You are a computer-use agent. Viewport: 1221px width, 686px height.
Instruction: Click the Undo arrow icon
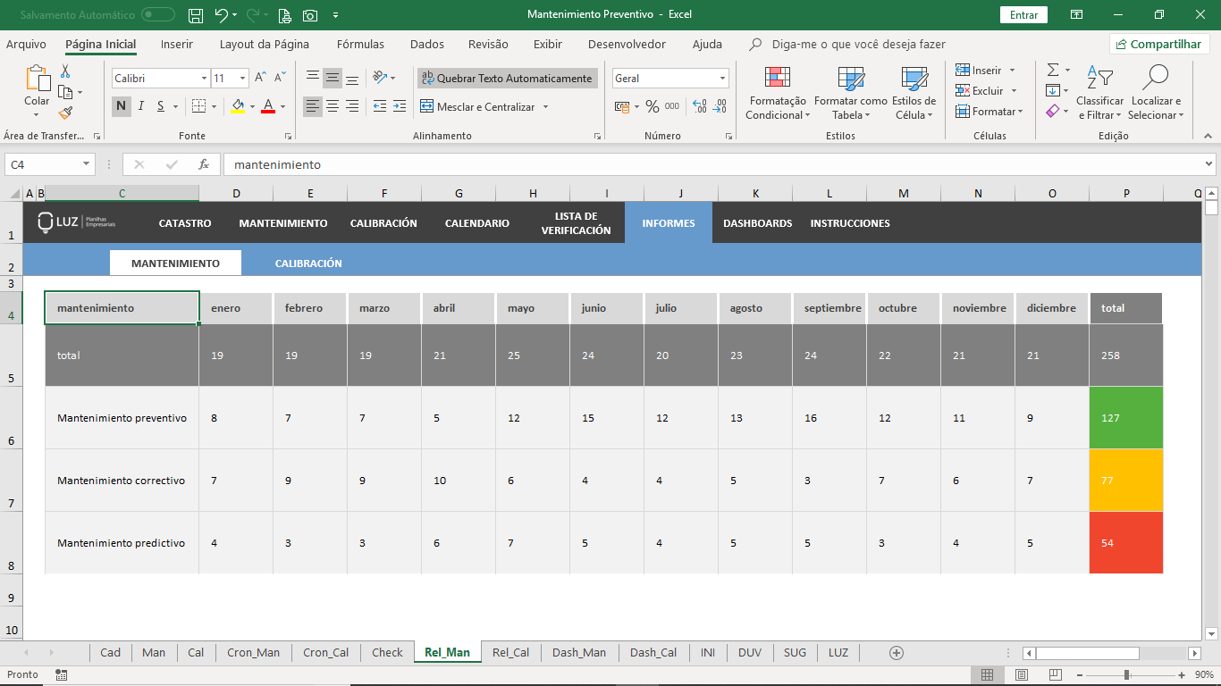pyautogui.click(x=221, y=15)
